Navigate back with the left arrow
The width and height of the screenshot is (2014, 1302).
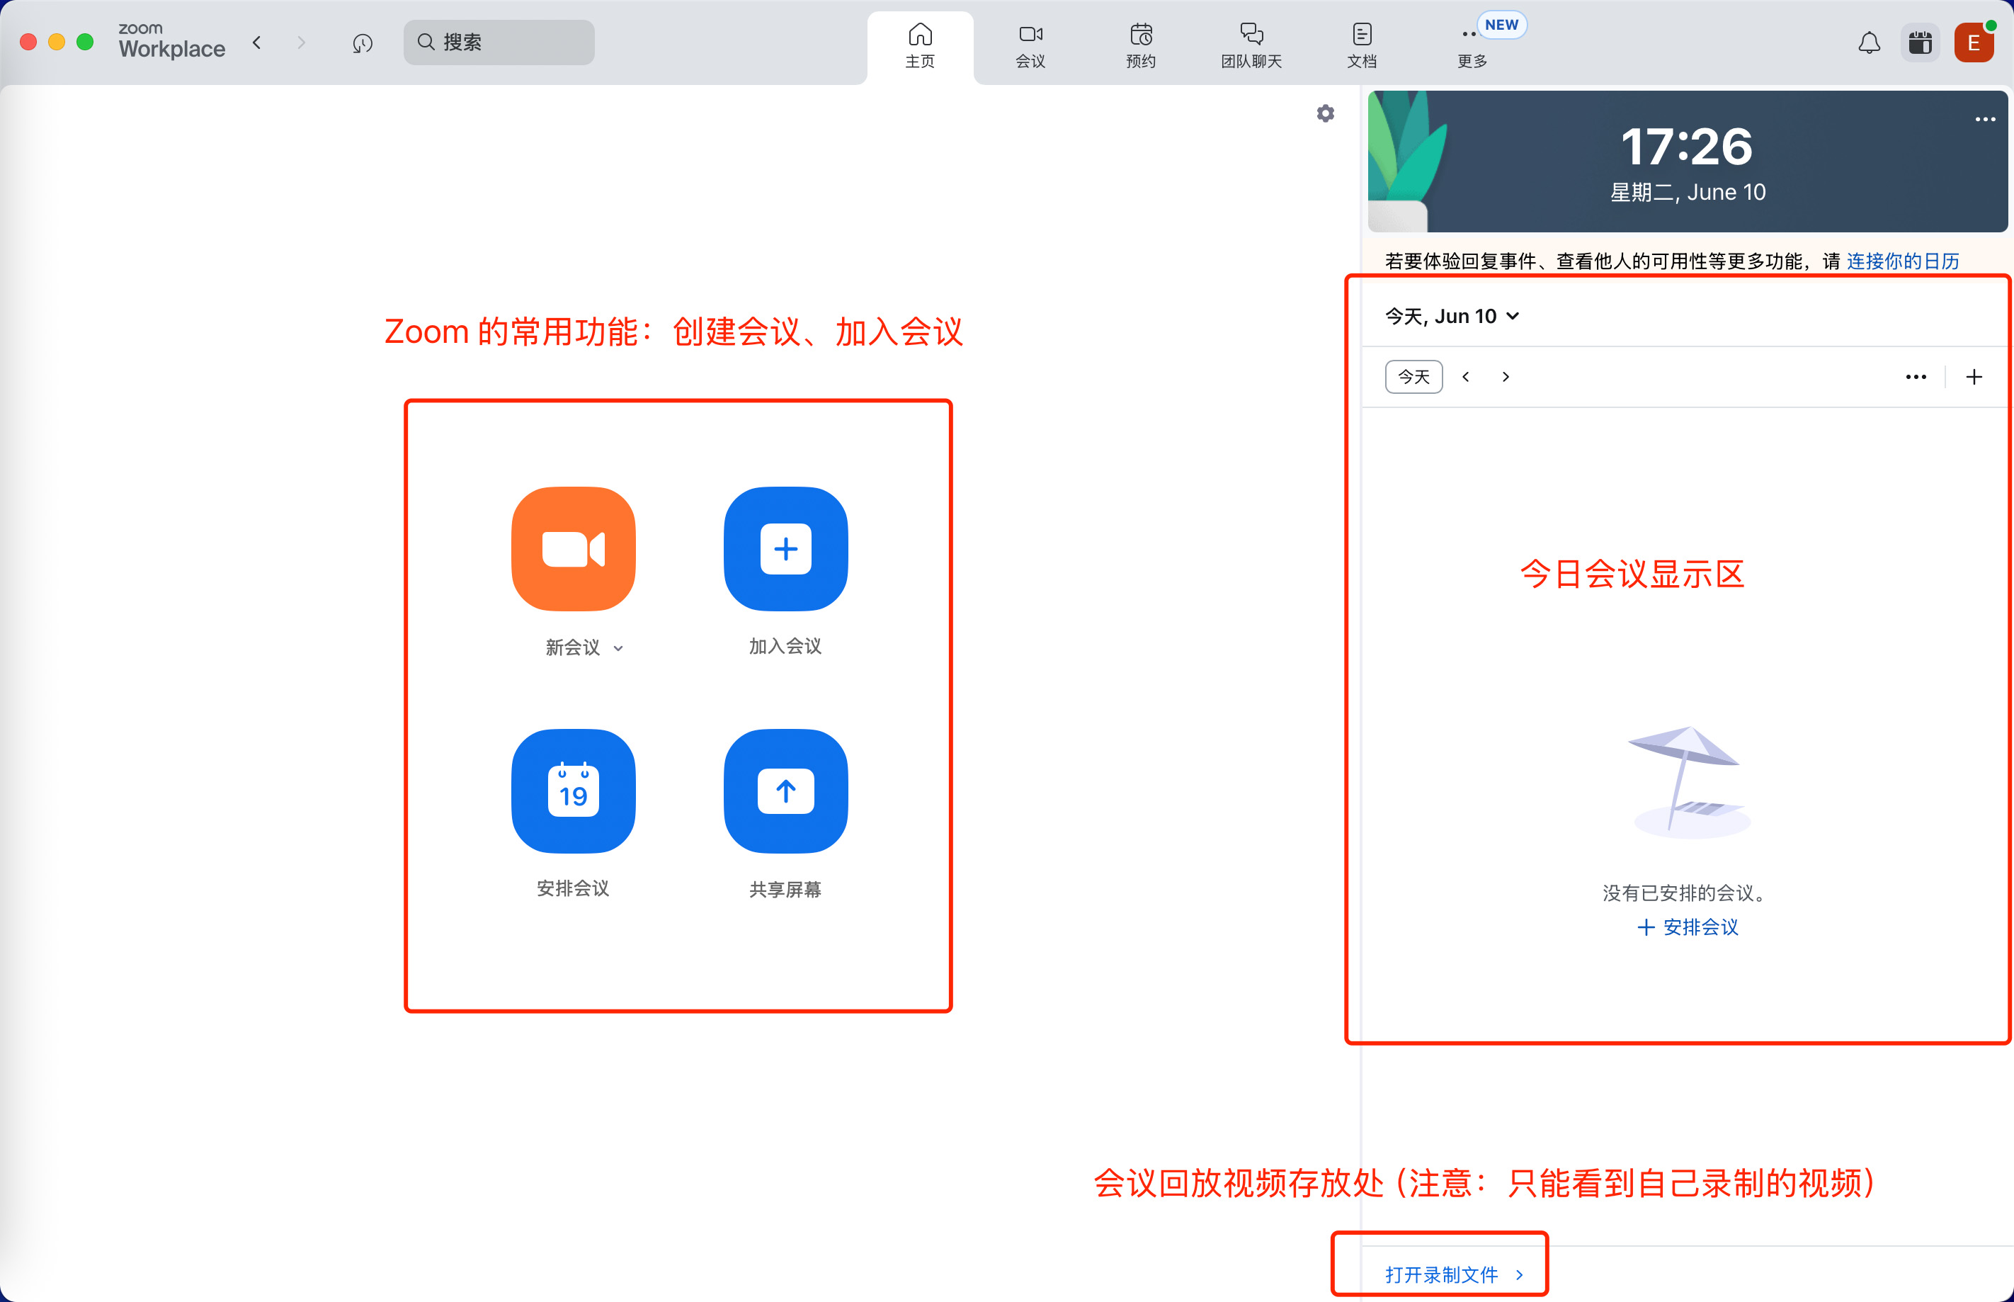click(257, 43)
